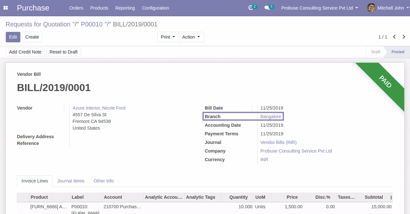The height and width of the screenshot is (214, 410).
Task: Open the Probuse Consulting company switcher
Action: [x=320, y=8]
